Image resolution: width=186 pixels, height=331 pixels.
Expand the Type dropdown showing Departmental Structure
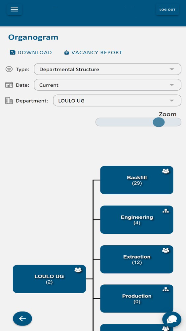[x=107, y=69]
